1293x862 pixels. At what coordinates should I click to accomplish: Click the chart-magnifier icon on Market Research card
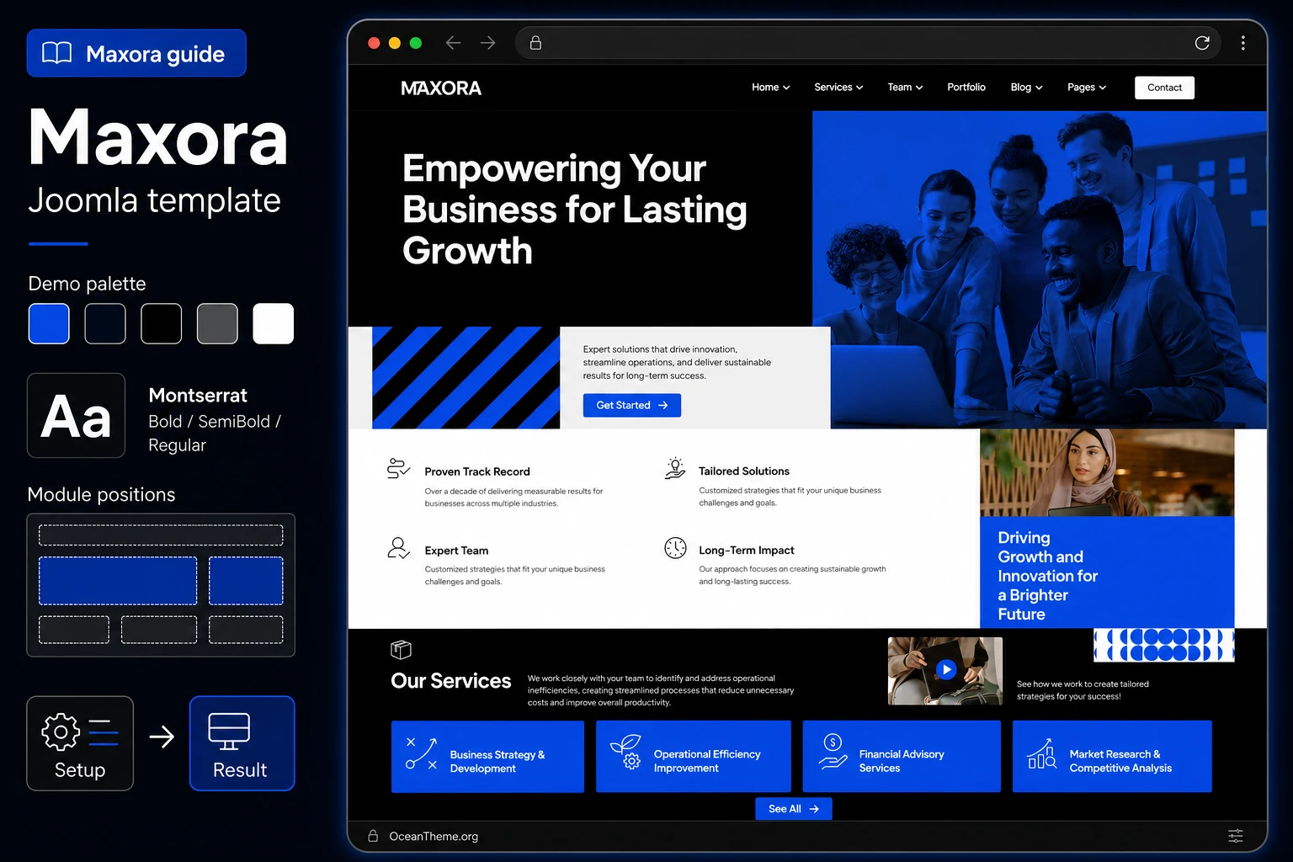coord(1042,753)
